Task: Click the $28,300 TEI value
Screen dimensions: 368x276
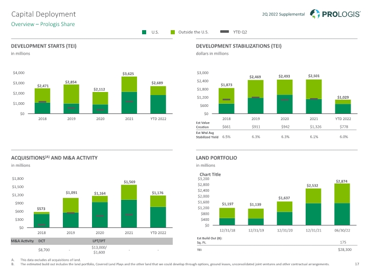Action: tap(345, 250)
